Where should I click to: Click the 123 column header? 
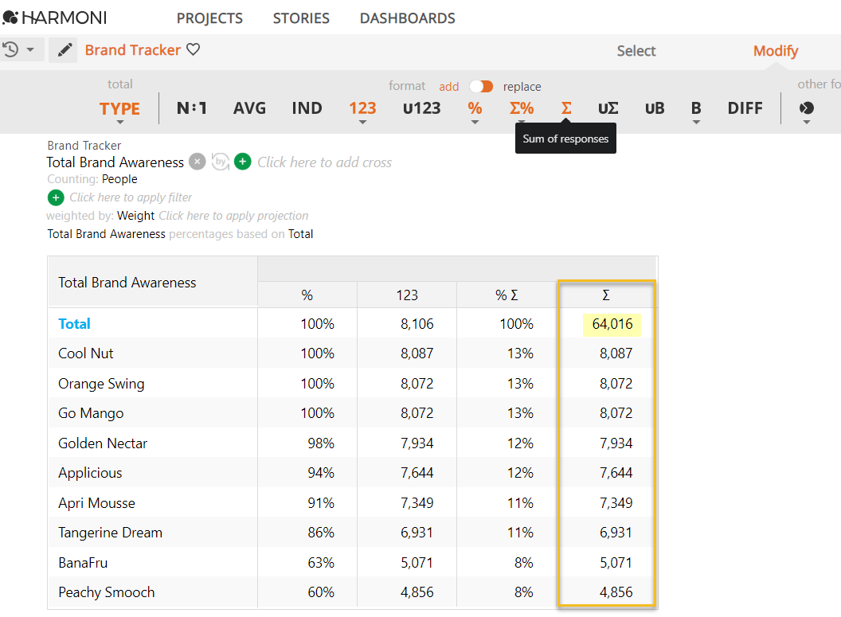(x=407, y=295)
